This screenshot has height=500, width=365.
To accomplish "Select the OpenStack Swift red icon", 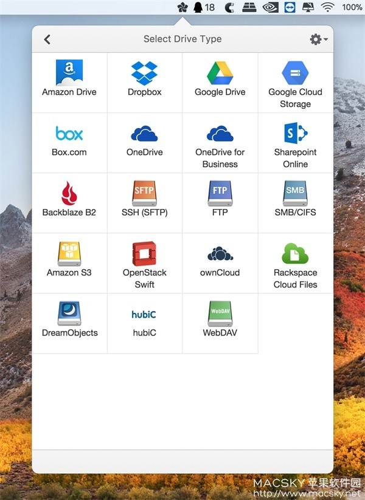I will point(144,253).
